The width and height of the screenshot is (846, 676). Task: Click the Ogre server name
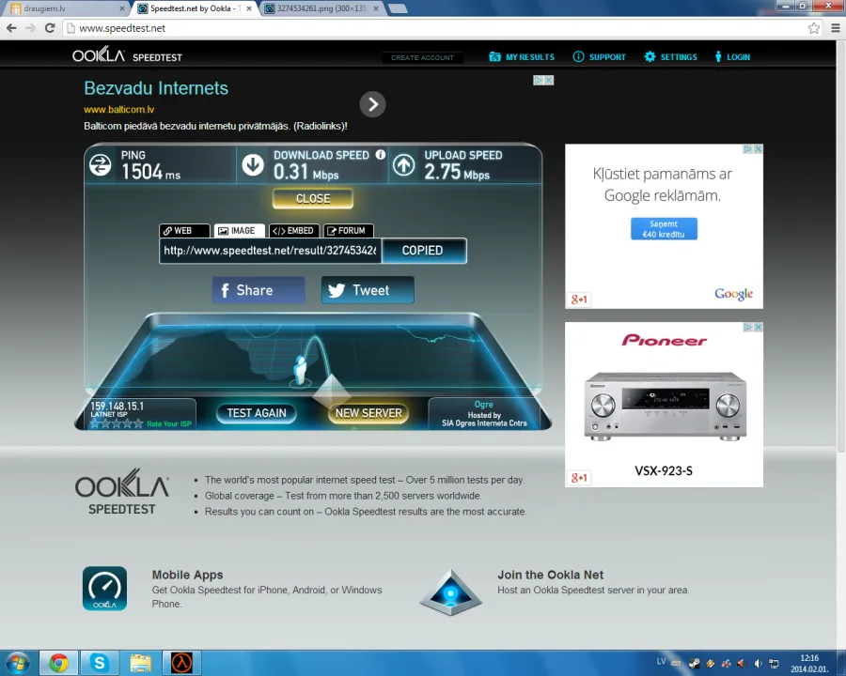(484, 405)
